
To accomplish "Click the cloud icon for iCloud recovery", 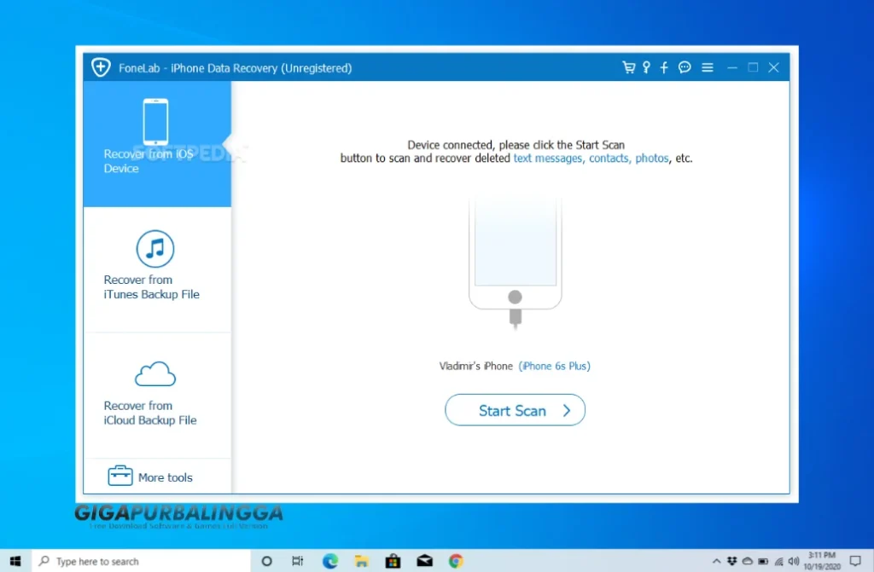I will pos(156,373).
